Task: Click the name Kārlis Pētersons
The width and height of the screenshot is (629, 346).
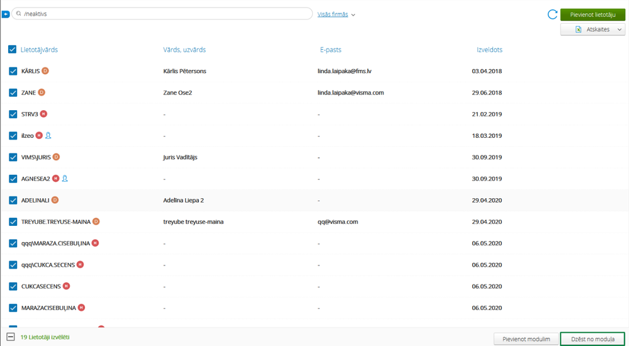Action: pyautogui.click(x=185, y=71)
